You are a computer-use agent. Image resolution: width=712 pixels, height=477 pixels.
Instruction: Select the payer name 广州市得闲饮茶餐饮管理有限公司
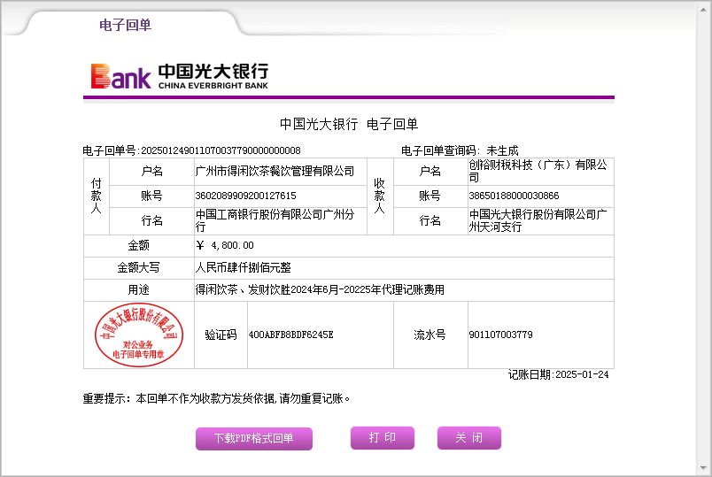coord(275,171)
